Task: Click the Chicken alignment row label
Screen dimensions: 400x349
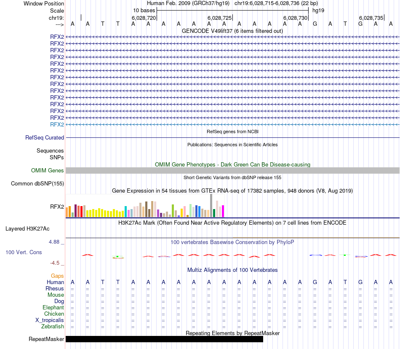Action: coord(54,314)
